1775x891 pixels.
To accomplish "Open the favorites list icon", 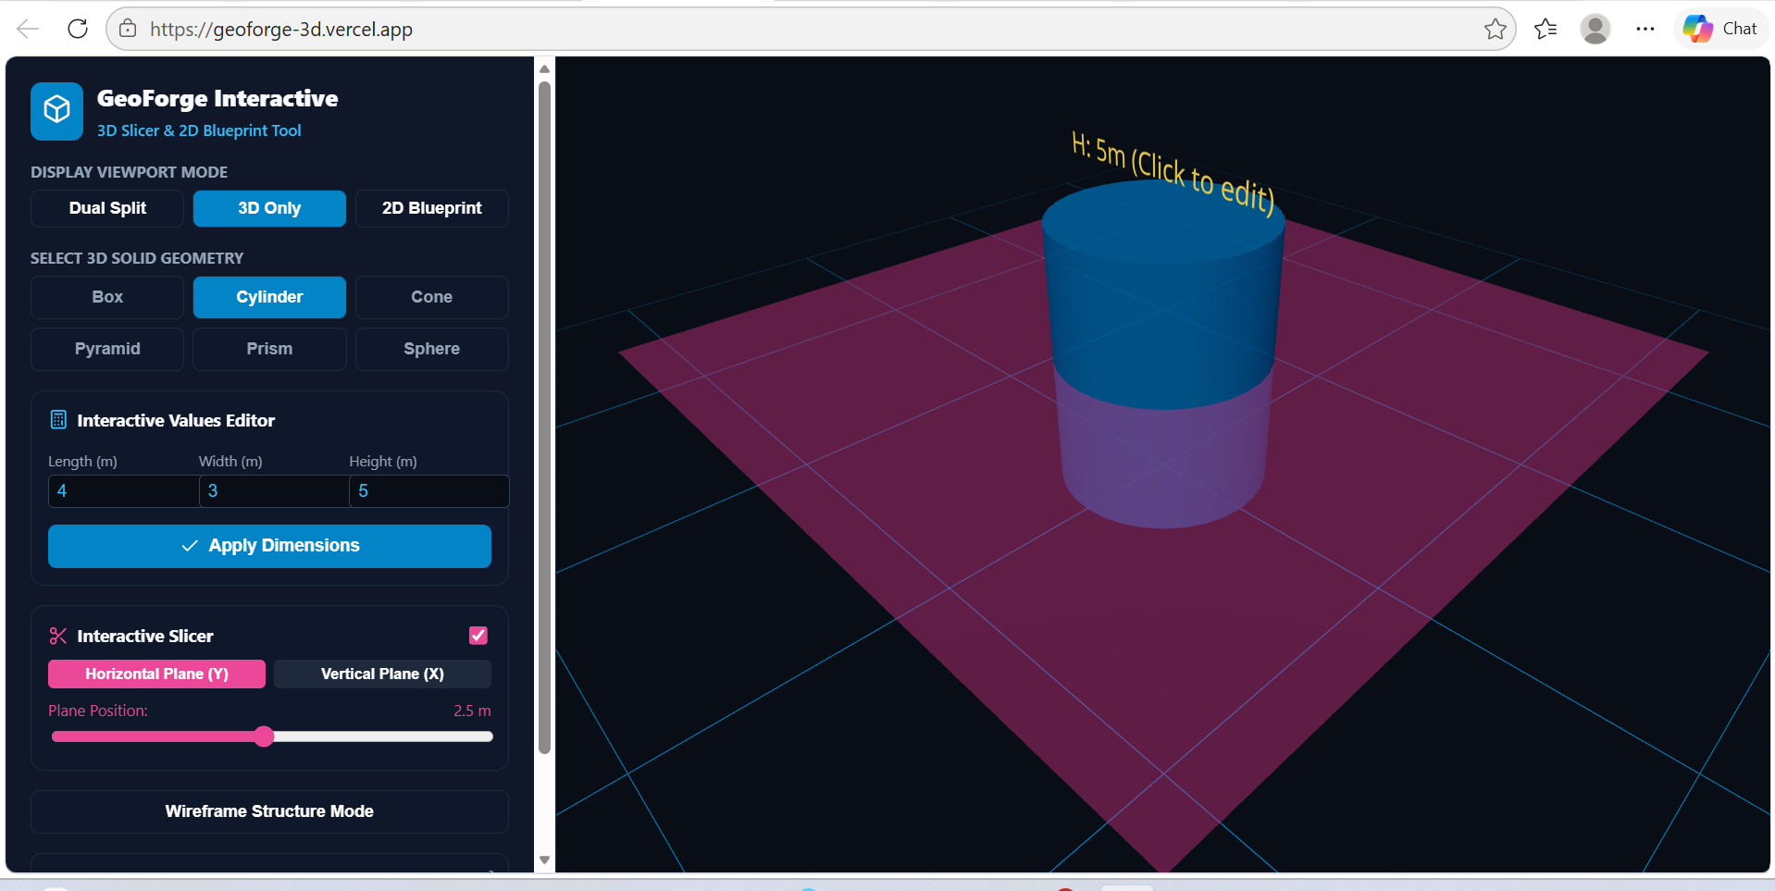I will coord(1545,30).
